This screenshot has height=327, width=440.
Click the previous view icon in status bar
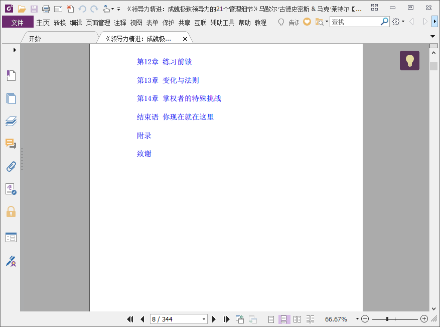click(240, 319)
